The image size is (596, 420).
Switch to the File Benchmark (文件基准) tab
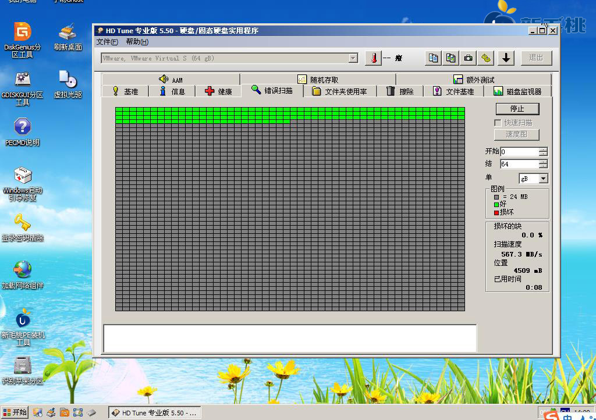453,91
